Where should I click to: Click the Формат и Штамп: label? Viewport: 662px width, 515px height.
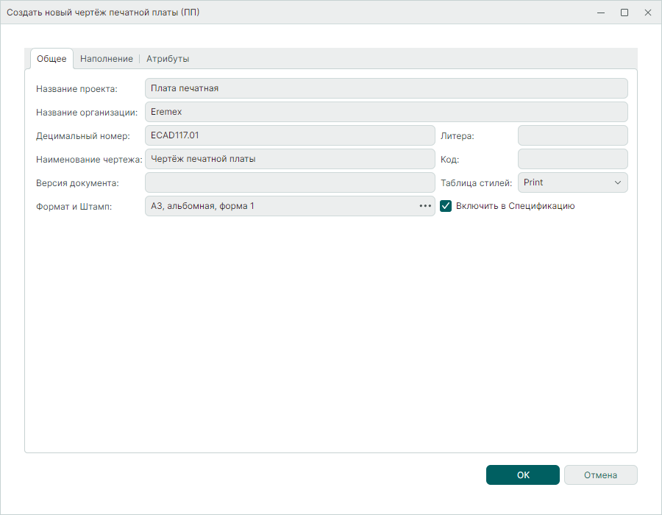point(74,207)
